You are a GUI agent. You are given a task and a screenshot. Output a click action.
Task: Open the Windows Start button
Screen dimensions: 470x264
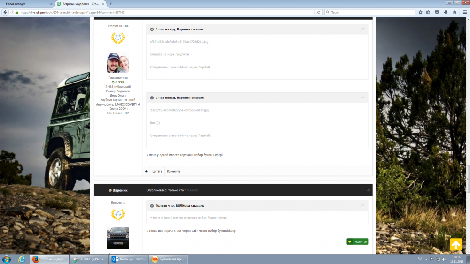click(7, 259)
